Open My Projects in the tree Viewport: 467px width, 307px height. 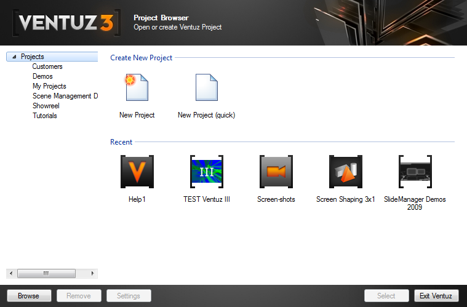tap(49, 86)
